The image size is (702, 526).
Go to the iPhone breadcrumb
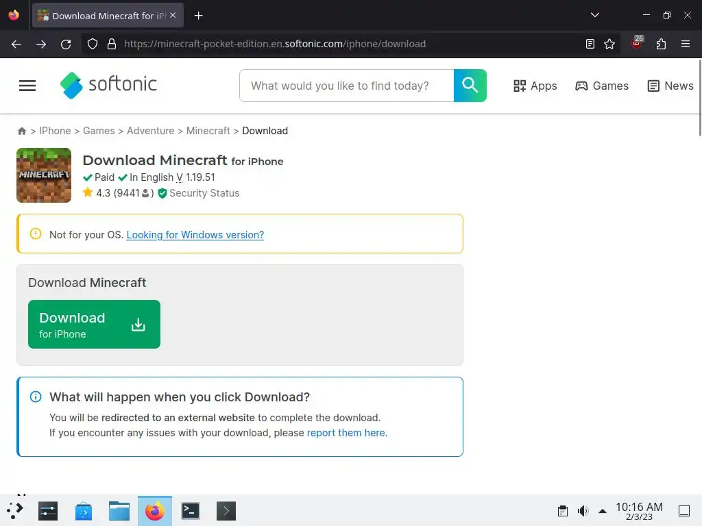[x=55, y=131]
